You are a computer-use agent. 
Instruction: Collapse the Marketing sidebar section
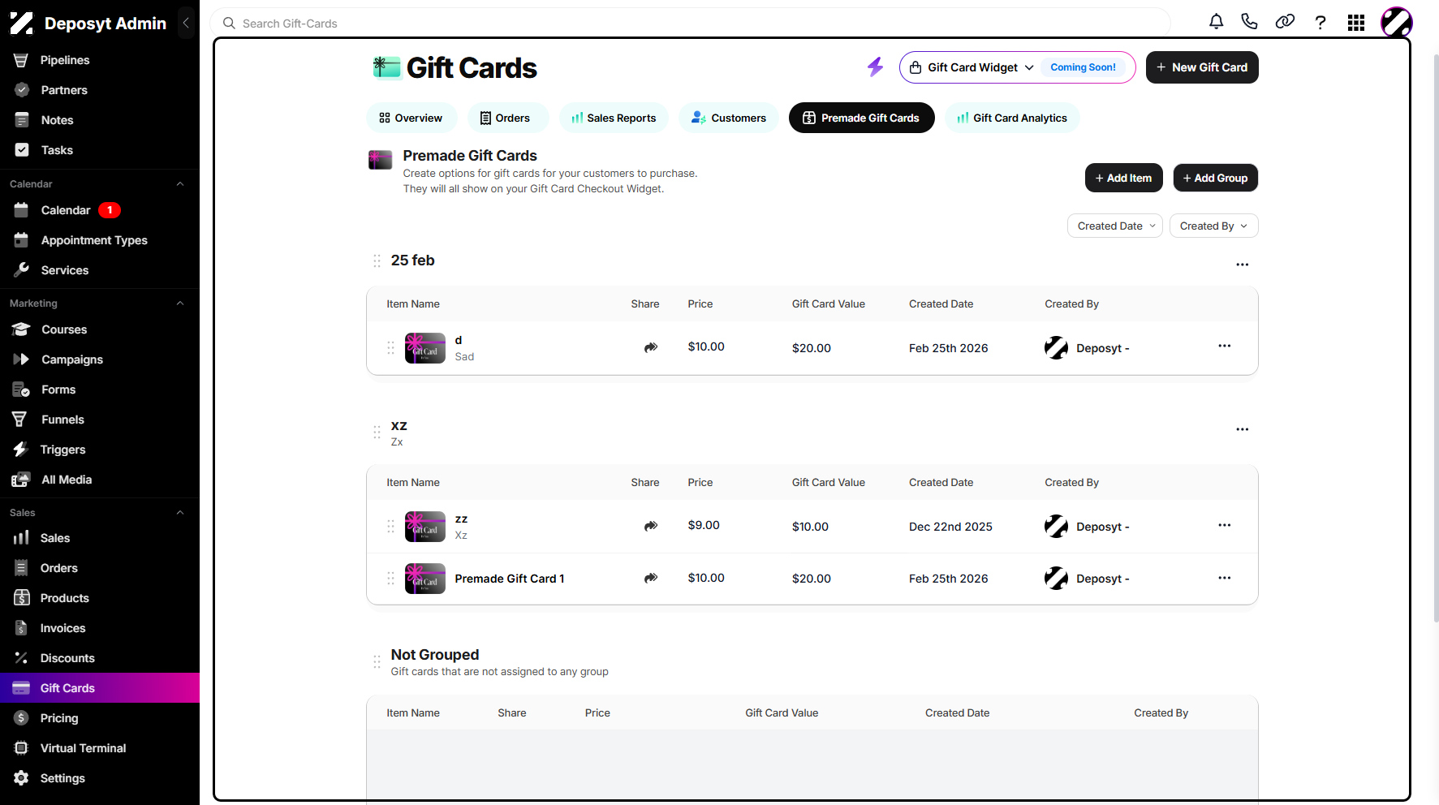tap(180, 303)
